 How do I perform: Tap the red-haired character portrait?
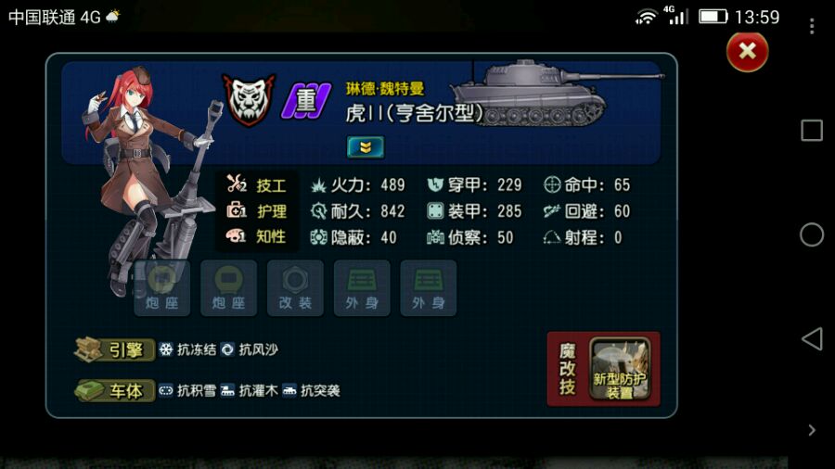[x=149, y=175]
